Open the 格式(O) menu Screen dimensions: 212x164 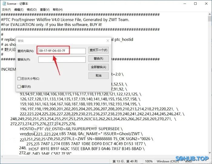[31, 10]
